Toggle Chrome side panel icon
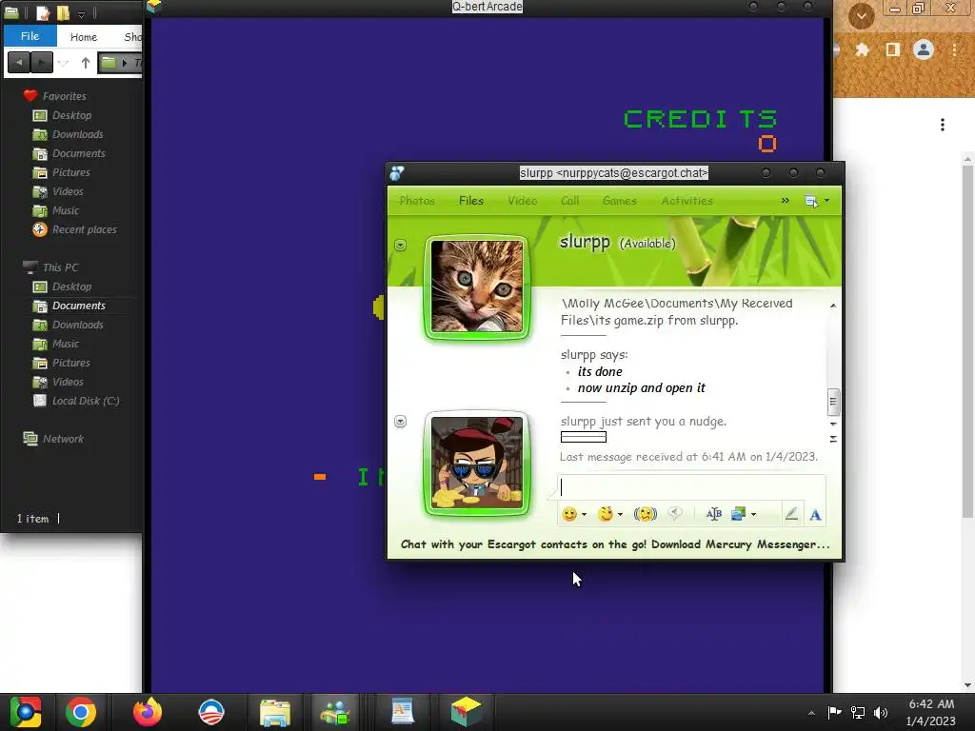Image resolution: width=975 pixels, height=731 pixels. (893, 49)
